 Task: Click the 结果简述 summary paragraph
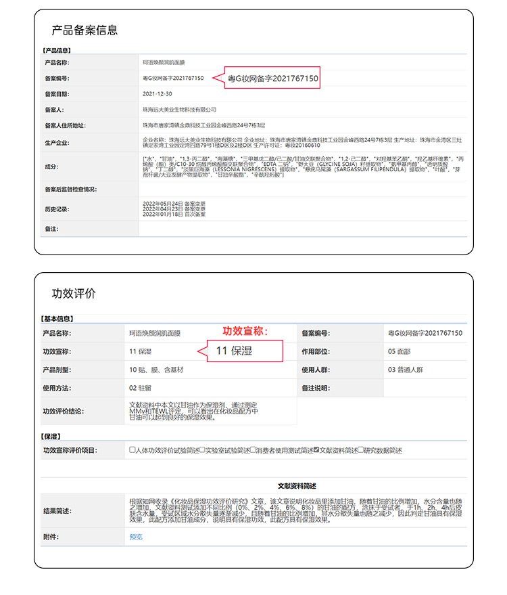click(x=295, y=510)
